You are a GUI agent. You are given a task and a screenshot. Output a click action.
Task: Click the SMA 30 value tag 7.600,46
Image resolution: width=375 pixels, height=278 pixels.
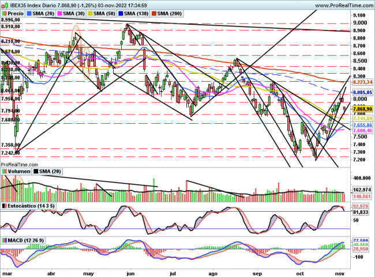363,131
